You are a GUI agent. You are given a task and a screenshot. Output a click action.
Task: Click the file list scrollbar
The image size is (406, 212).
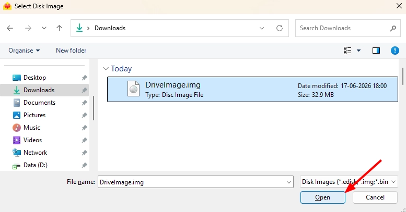pyautogui.click(x=403, y=76)
